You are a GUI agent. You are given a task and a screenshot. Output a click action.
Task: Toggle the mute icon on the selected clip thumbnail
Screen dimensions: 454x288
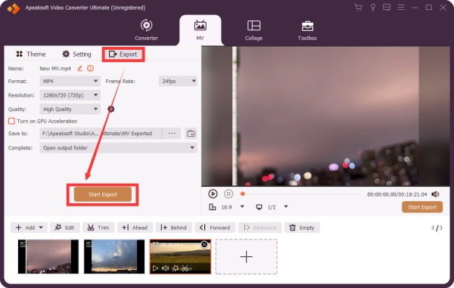point(165,268)
